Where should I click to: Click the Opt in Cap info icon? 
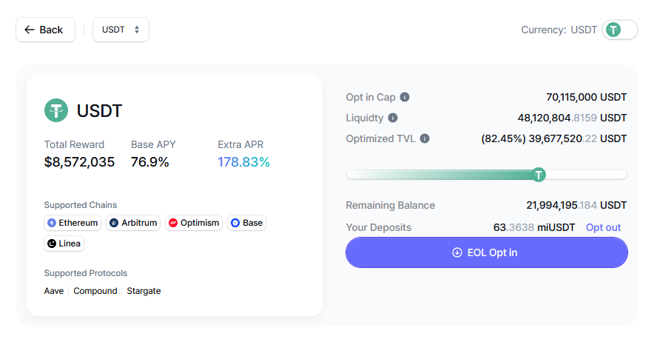click(x=405, y=97)
